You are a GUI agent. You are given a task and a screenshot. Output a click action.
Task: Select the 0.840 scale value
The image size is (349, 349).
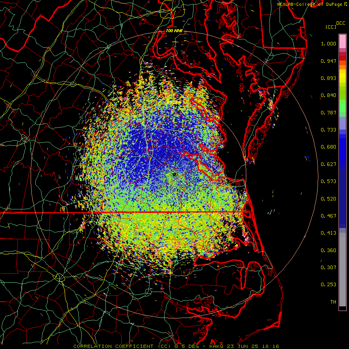[328, 95]
